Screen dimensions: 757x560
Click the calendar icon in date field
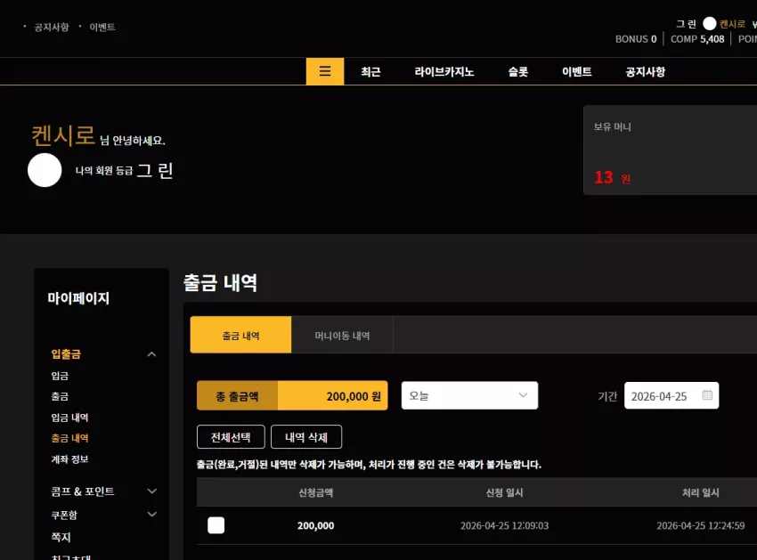(x=707, y=395)
